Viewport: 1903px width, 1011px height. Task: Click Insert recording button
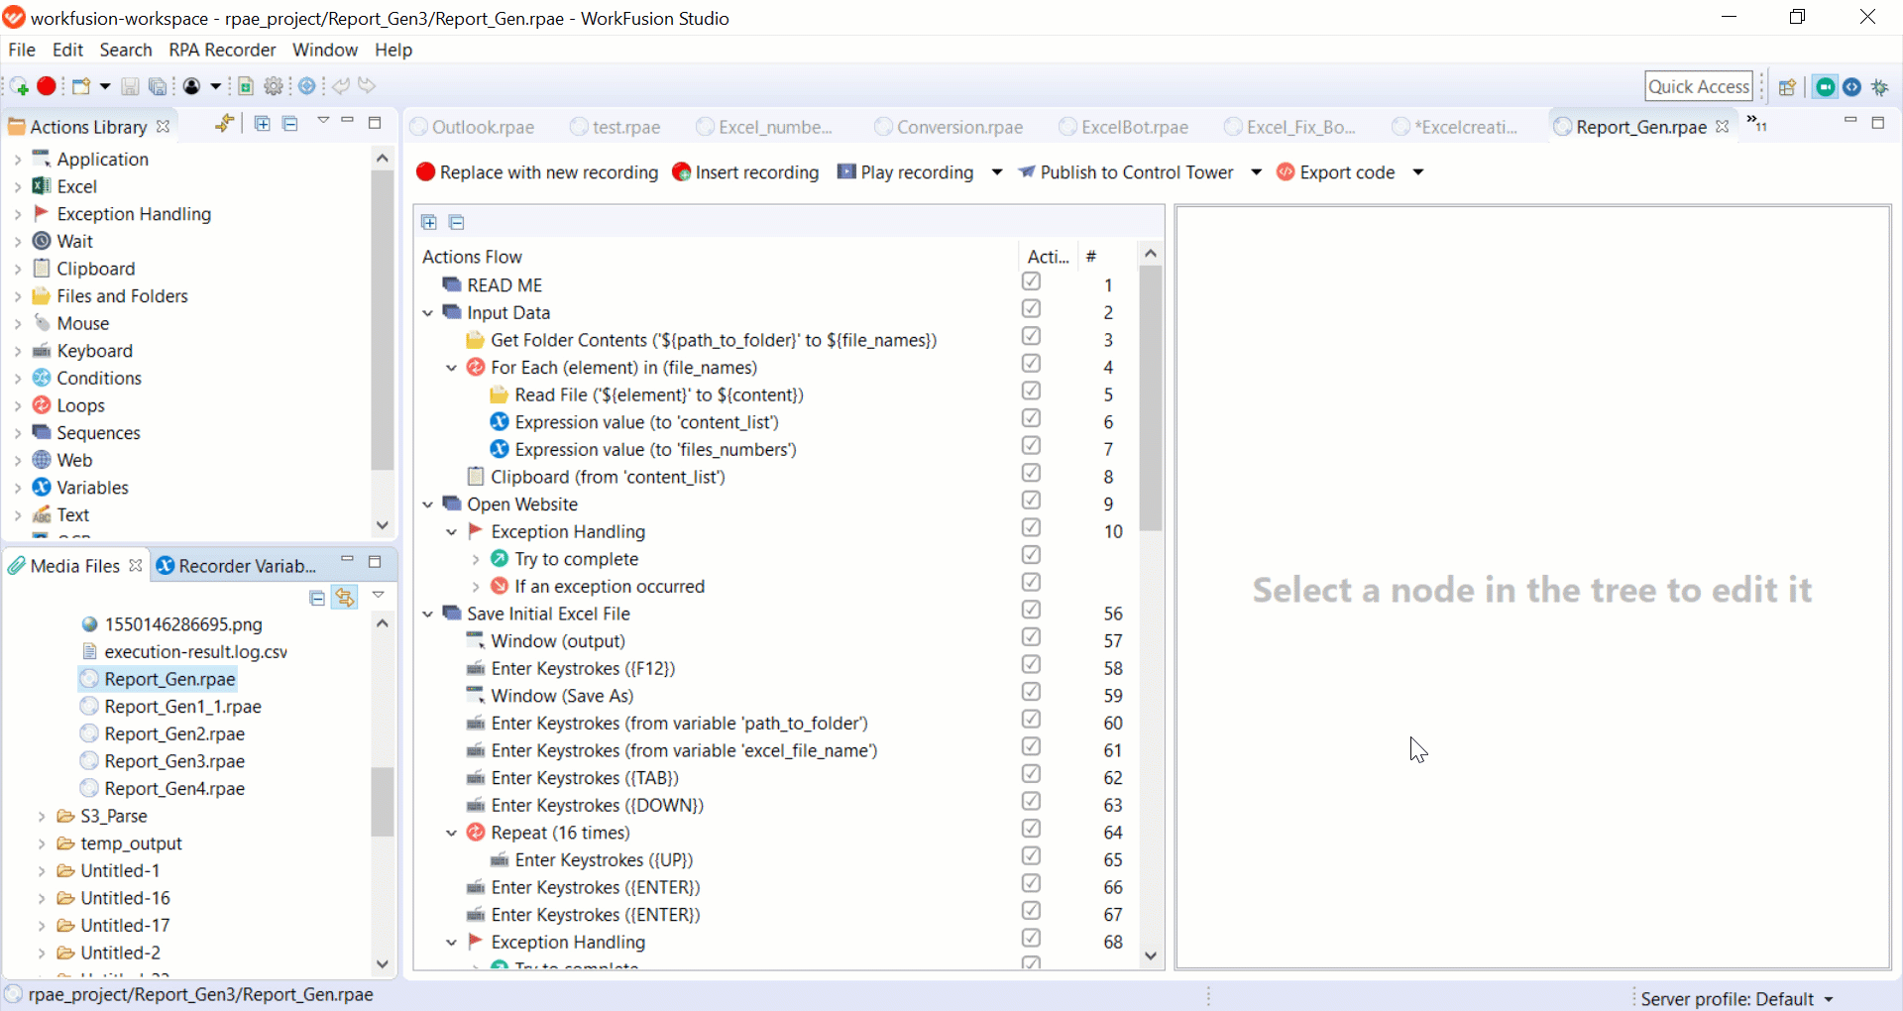[x=745, y=172]
